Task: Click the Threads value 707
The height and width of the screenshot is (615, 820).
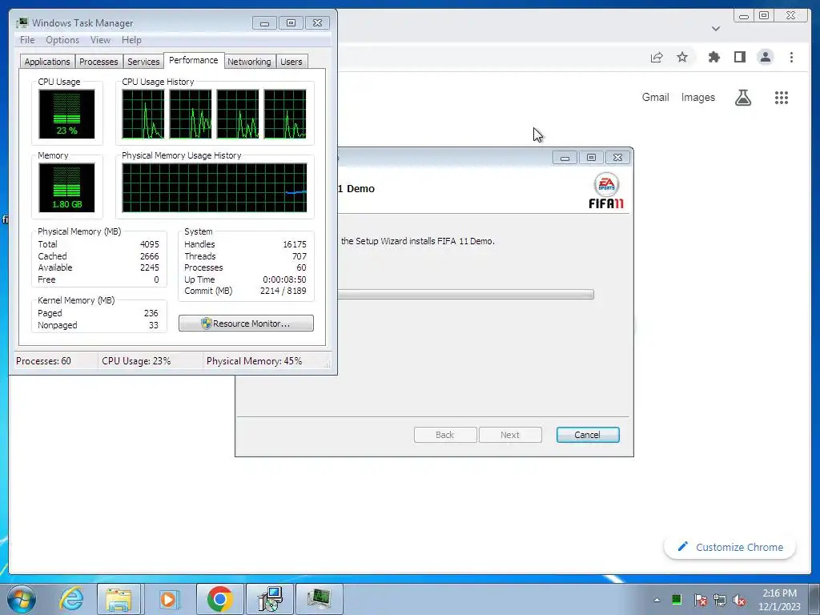Action: (299, 256)
